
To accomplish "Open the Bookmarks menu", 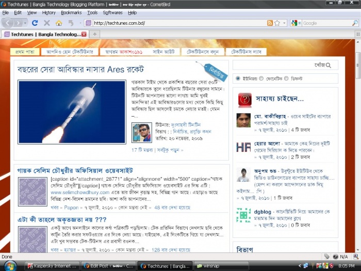I will point(71,13).
